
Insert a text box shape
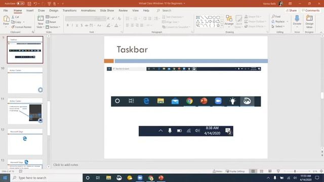pyautogui.click(x=198, y=17)
